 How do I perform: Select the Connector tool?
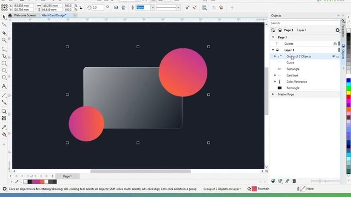coord(4,102)
